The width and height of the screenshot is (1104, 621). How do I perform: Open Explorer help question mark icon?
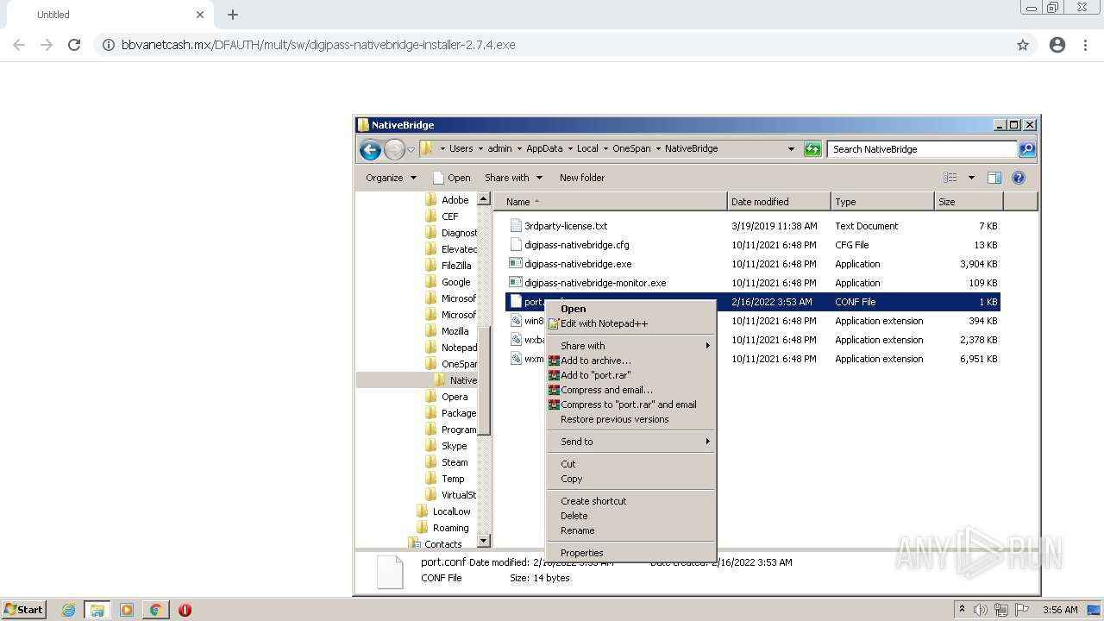(1018, 178)
